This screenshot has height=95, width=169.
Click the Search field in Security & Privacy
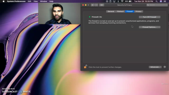click(x=157, y=5)
